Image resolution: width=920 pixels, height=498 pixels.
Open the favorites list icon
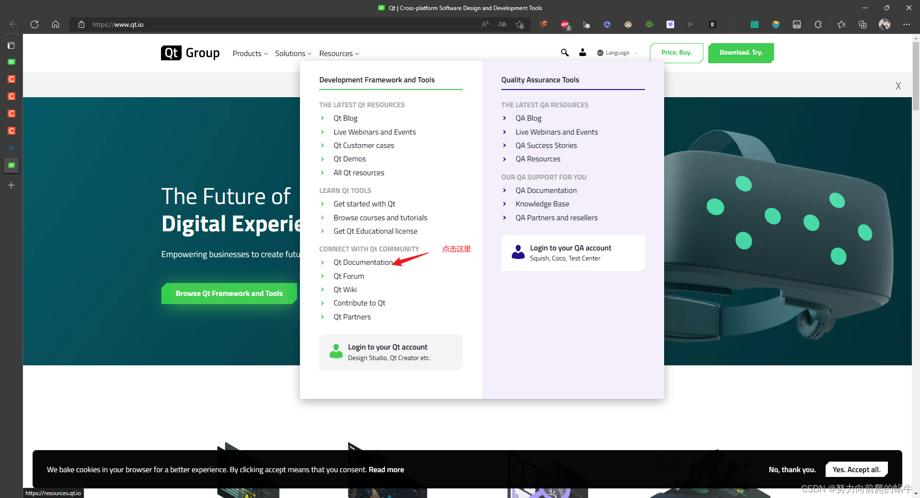[x=841, y=24]
